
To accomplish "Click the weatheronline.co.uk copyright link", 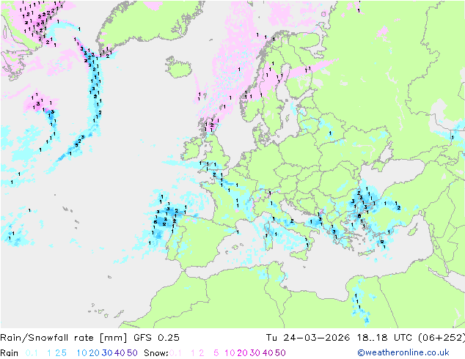I will pos(403,352).
